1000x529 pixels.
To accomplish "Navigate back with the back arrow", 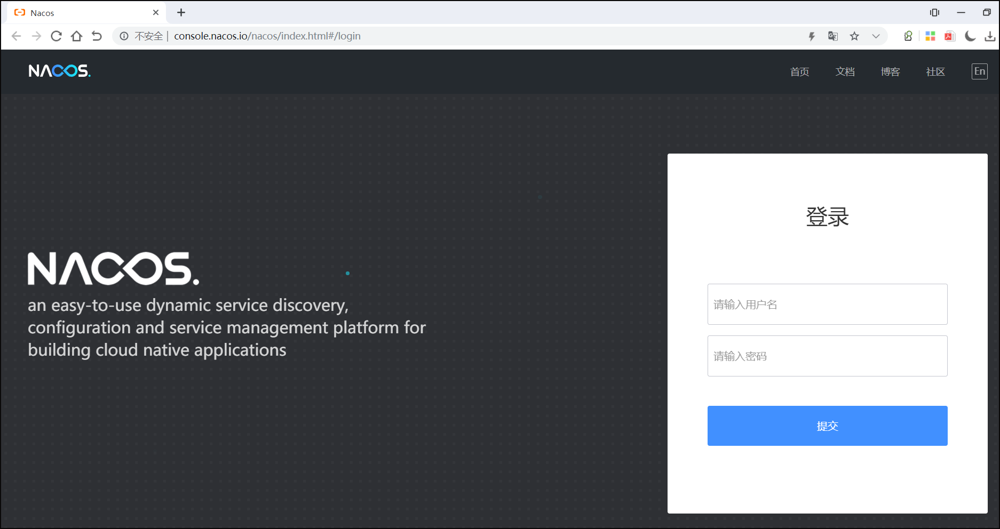I will tap(16, 36).
